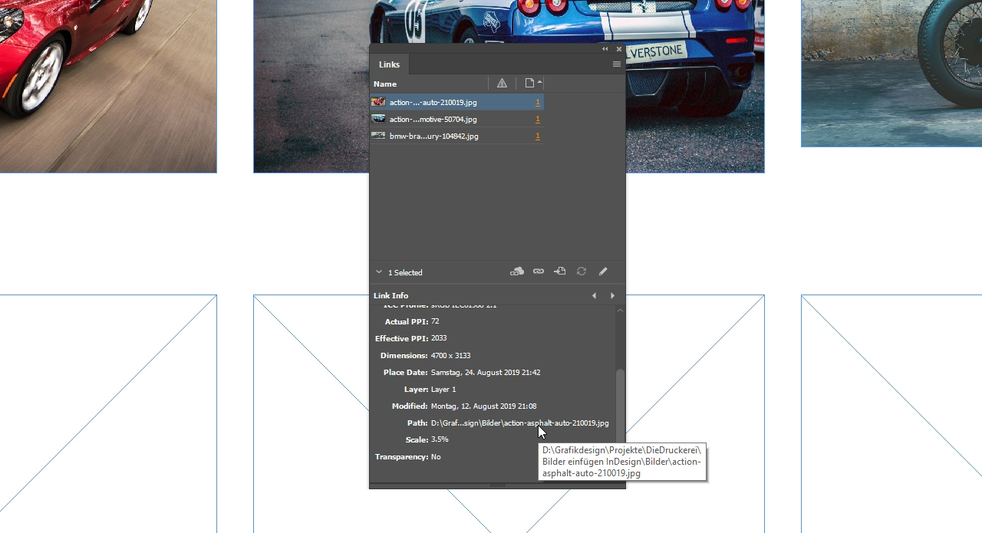Go to page 1 for motive-50704.jpg

click(x=537, y=119)
